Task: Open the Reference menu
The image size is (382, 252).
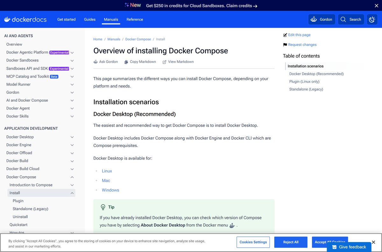Action: (x=135, y=19)
